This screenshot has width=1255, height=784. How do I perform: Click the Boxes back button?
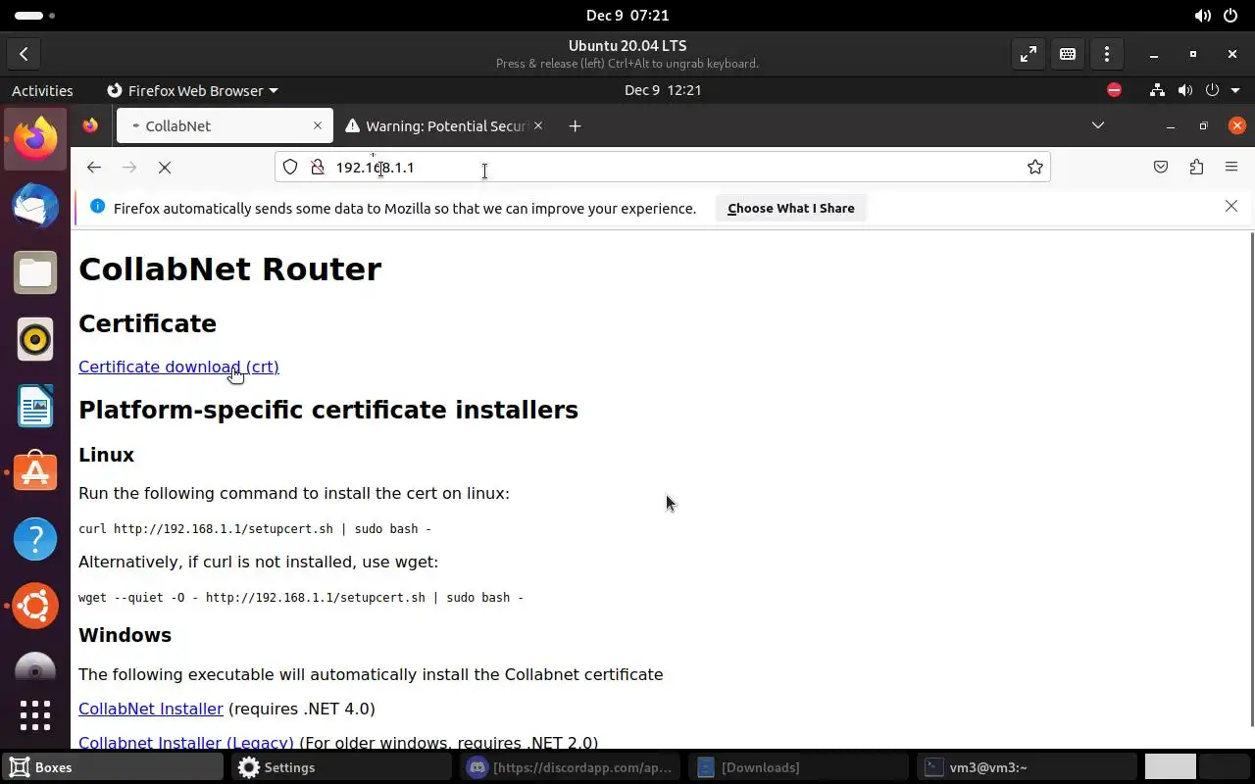tap(24, 55)
